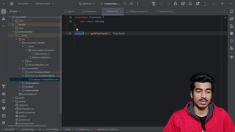
Task: Open Problems tool window
Action: click(x=4, y=101)
